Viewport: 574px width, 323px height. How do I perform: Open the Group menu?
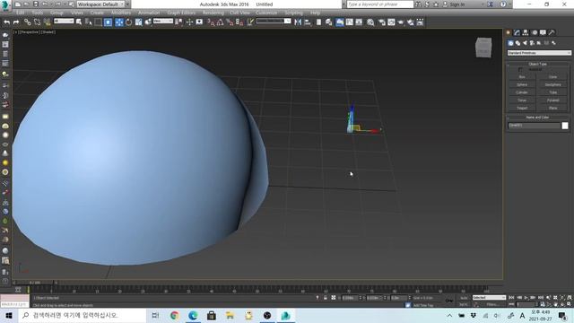coord(57,13)
